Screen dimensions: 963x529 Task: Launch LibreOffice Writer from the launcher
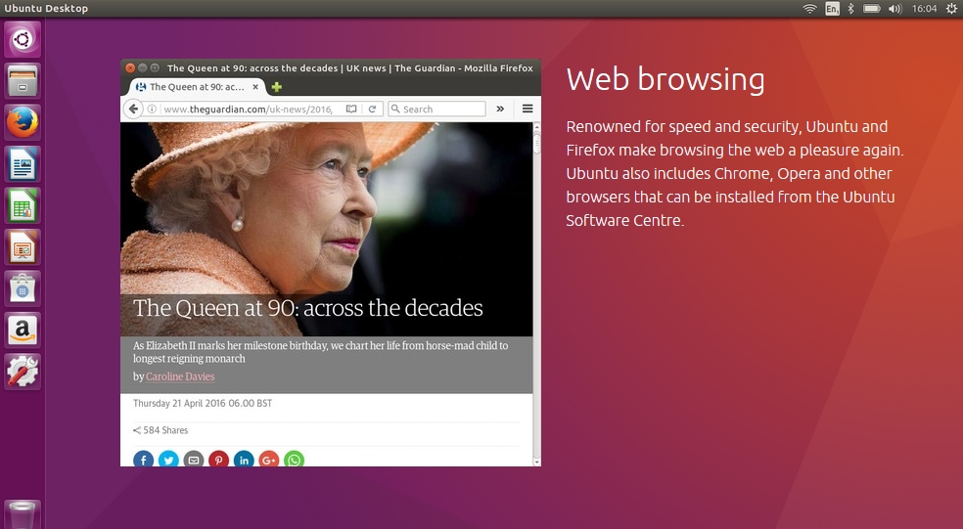(23, 164)
